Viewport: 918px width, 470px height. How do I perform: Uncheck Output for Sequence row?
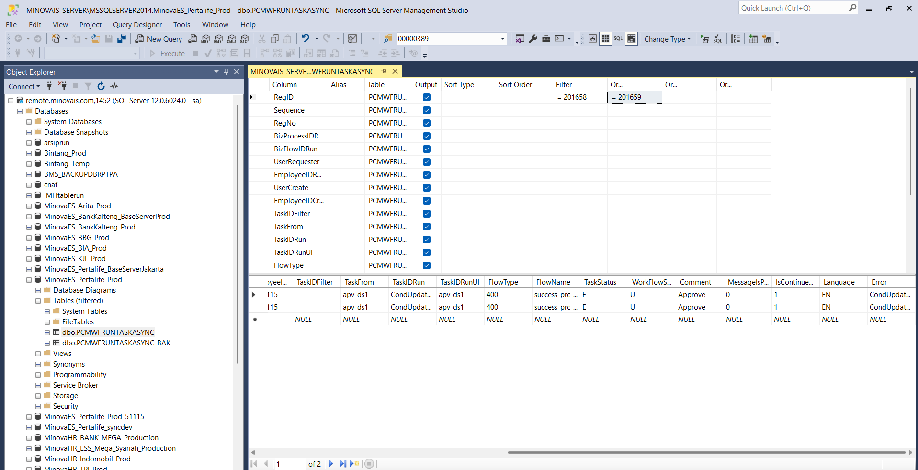[427, 110]
